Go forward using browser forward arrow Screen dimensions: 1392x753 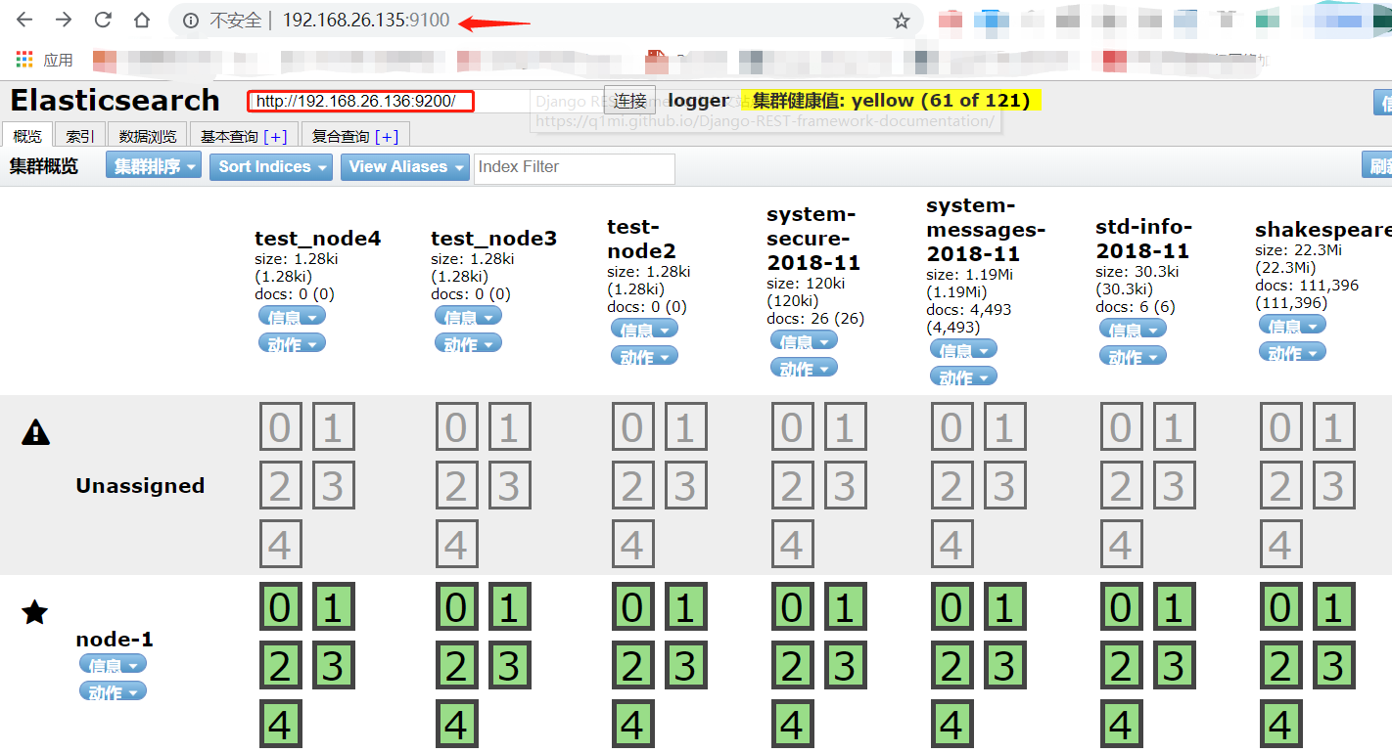[64, 21]
